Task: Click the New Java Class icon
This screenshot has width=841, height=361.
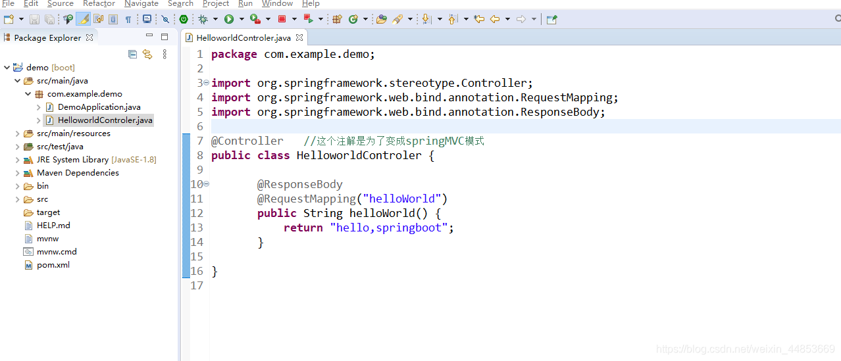Action: pyautogui.click(x=353, y=19)
